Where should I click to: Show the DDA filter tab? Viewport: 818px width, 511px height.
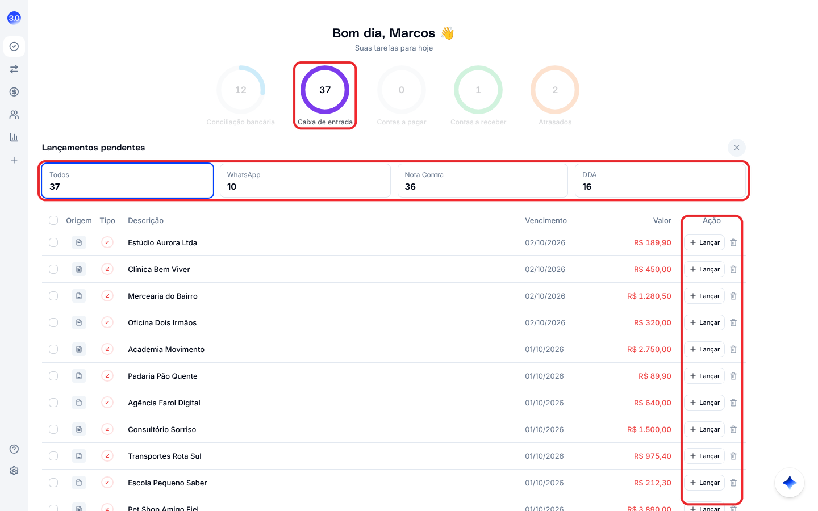click(660, 181)
